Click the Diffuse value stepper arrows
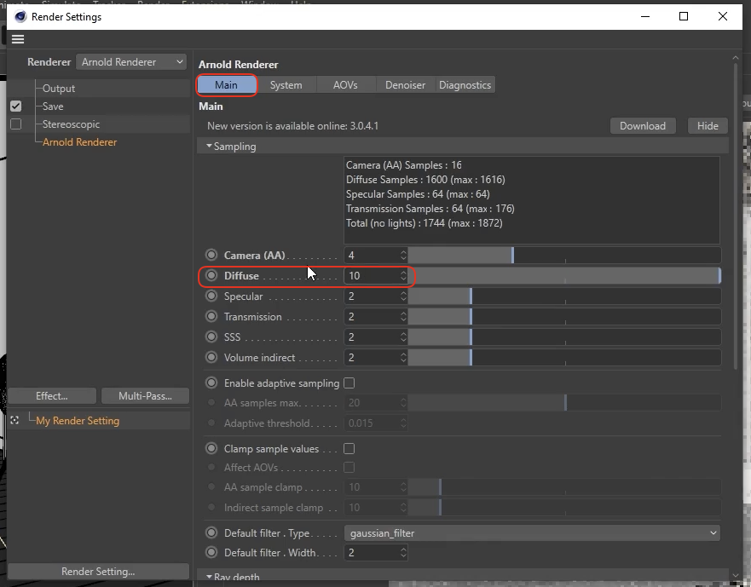This screenshot has width=751, height=587. click(403, 276)
